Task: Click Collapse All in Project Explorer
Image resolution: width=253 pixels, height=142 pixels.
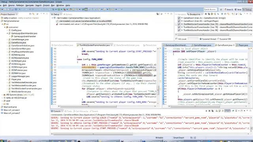Action: (30, 14)
